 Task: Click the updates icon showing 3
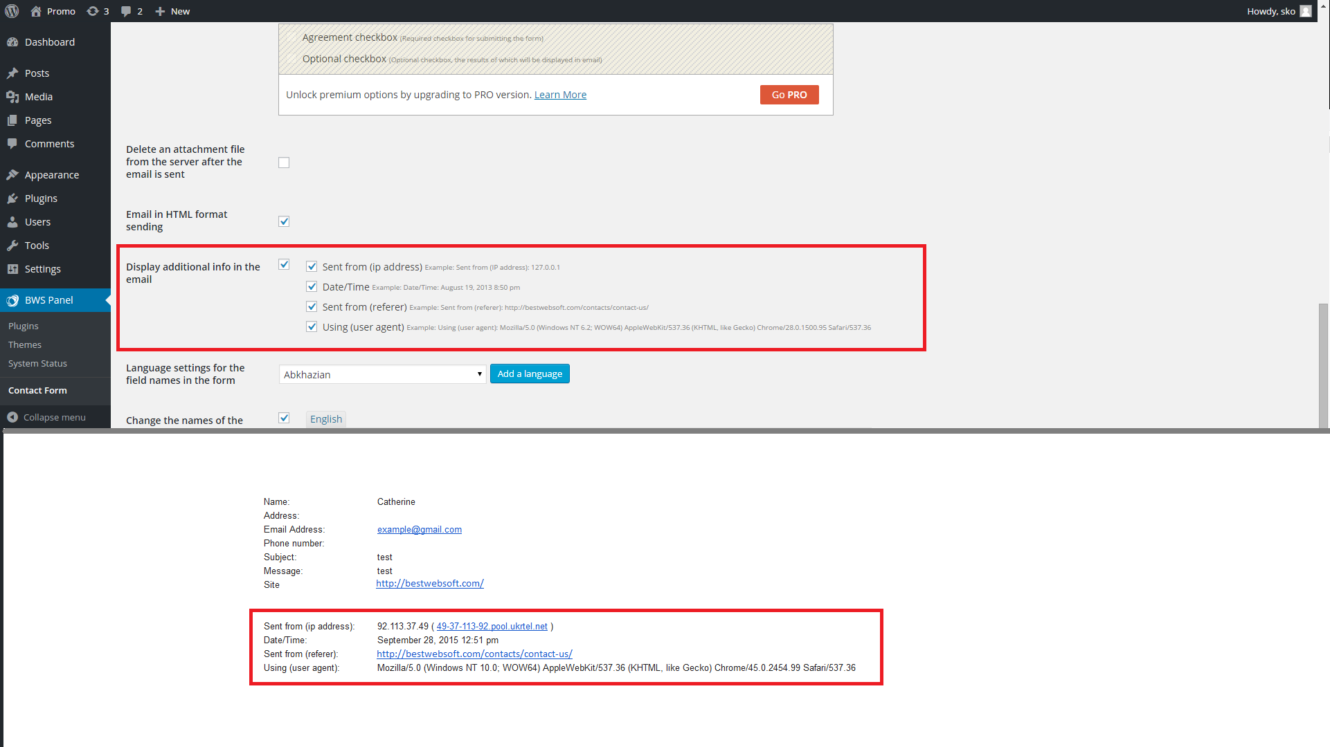tap(93, 11)
